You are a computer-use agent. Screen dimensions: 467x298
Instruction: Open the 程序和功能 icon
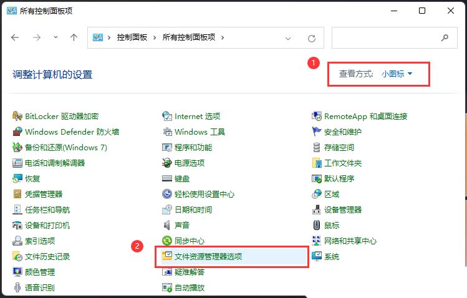click(167, 147)
